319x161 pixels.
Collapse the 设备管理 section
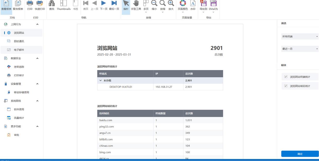coord(37,84)
